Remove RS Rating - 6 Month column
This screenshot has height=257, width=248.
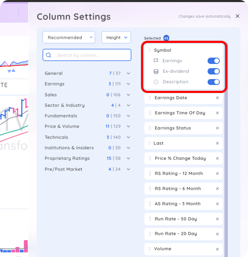217,189
